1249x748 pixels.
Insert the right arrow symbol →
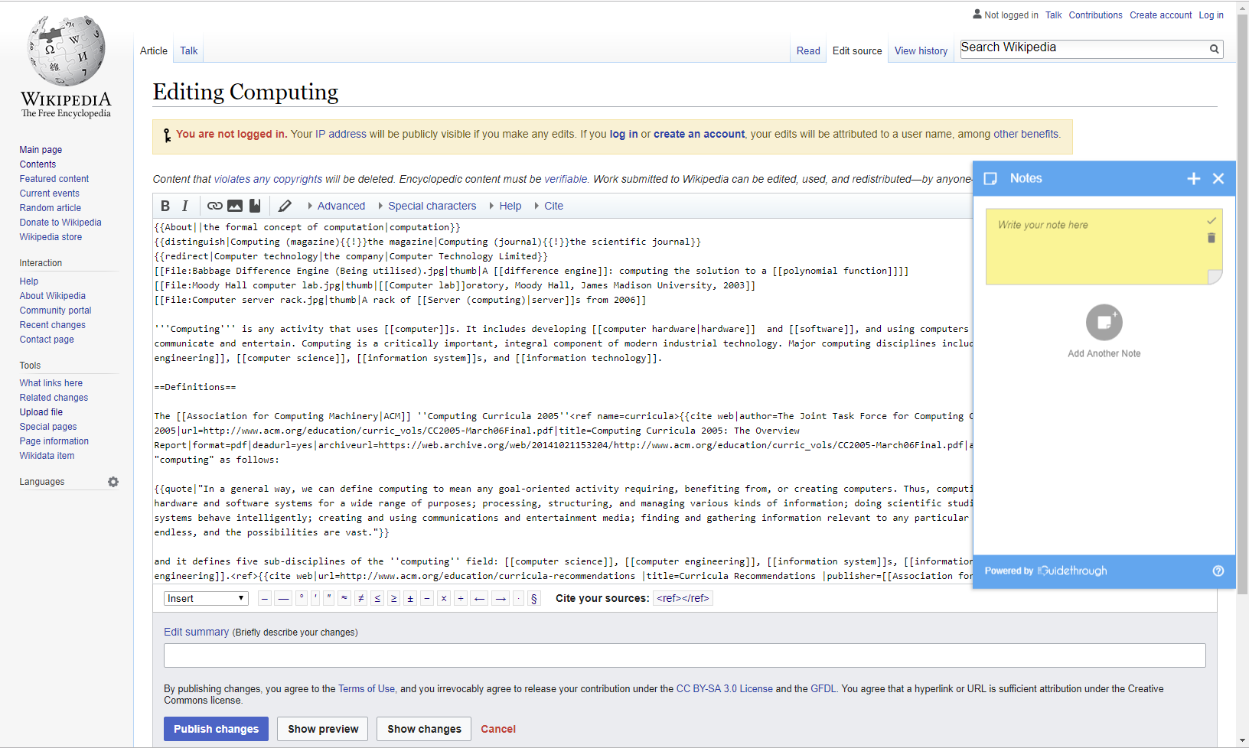[x=501, y=598]
